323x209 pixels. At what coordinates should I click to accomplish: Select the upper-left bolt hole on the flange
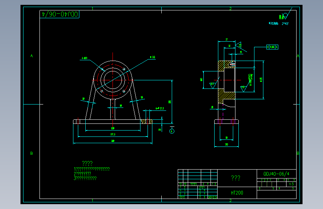click(102, 69)
